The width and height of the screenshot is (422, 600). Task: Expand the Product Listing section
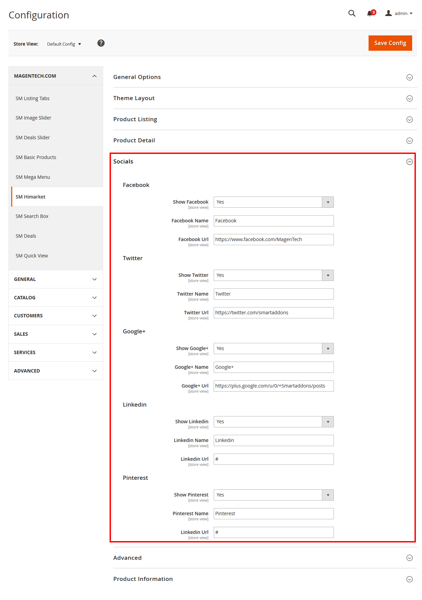pos(265,120)
